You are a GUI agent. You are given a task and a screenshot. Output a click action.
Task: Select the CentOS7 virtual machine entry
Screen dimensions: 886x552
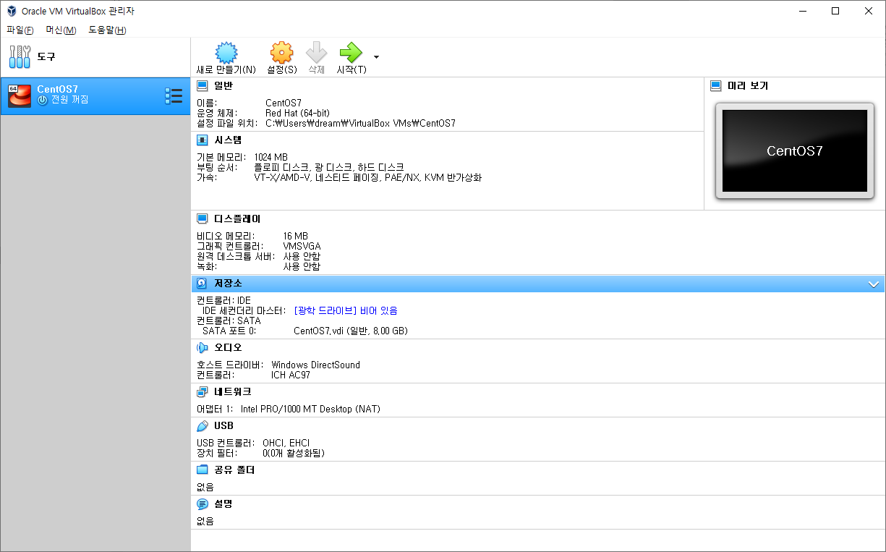point(95,96)
